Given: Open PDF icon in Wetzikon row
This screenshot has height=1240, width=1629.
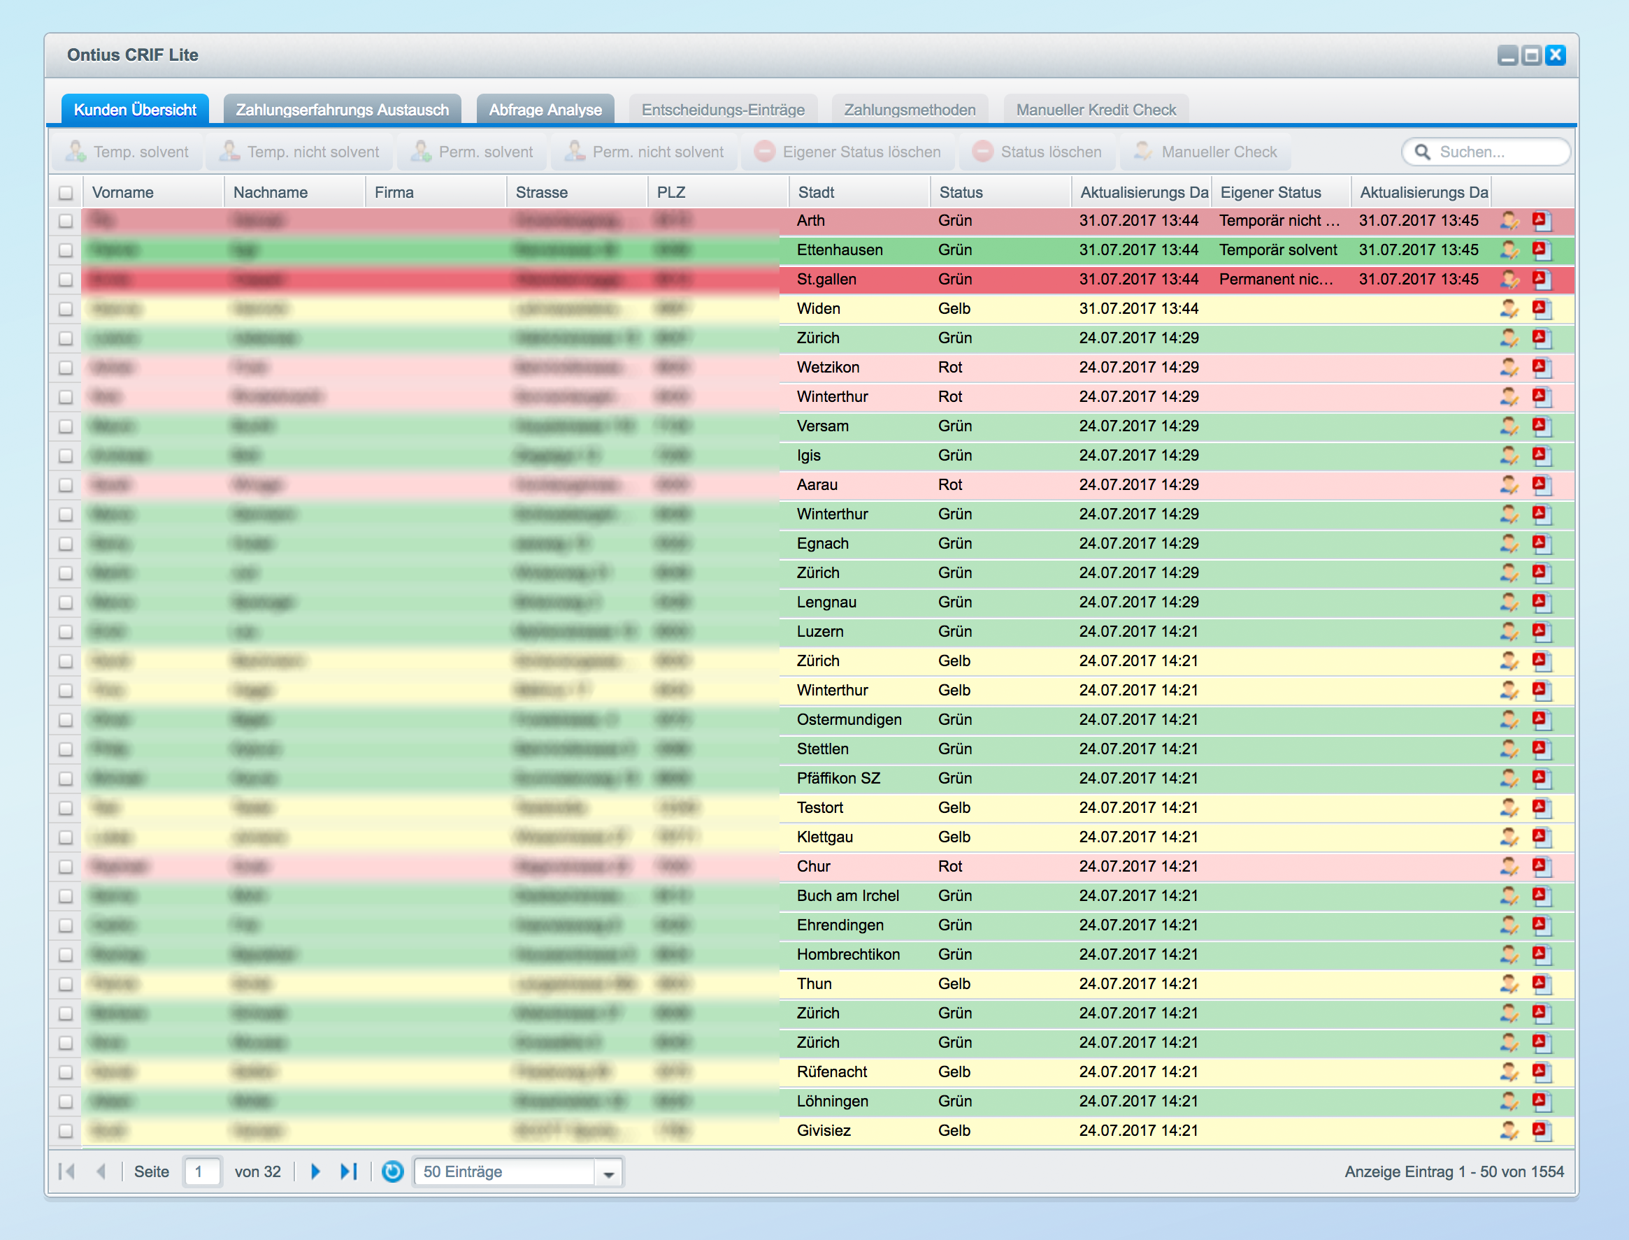Looking at the screenshot, I should [1541, 368].
